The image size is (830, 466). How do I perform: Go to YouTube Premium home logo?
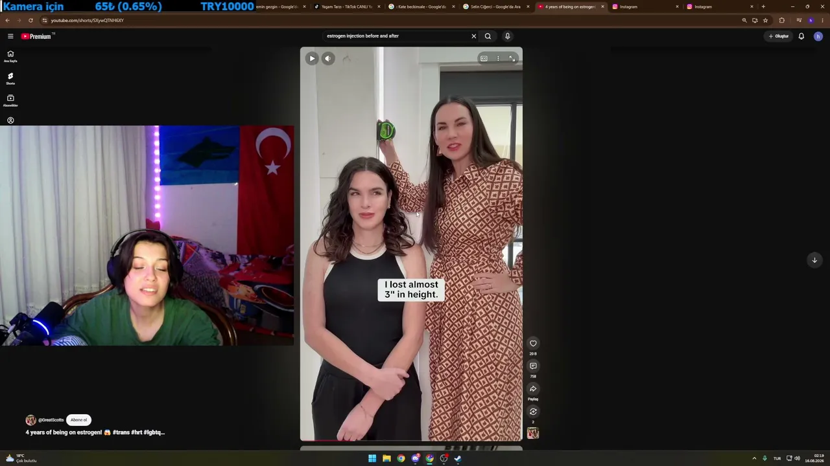36,36
